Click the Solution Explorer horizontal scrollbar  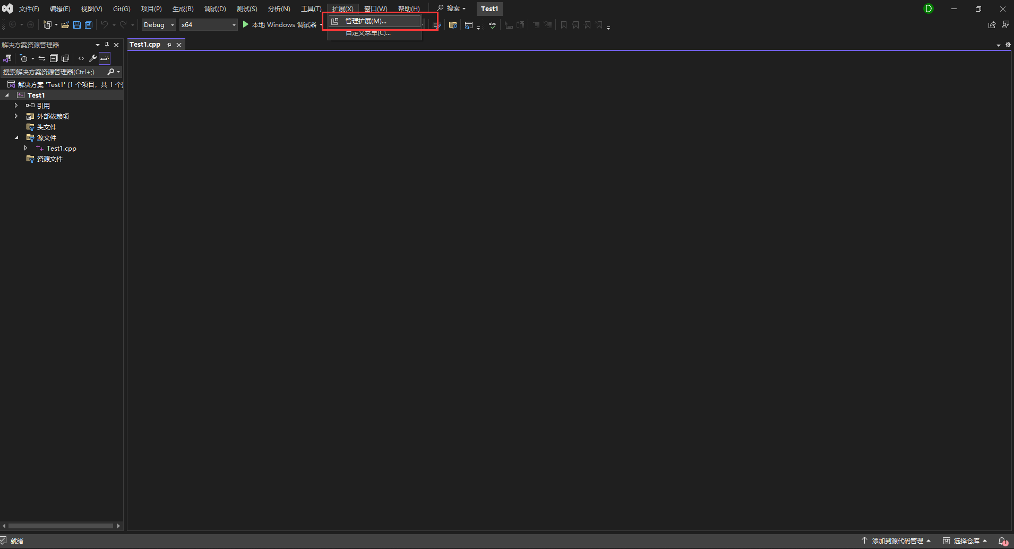click(61, 526)
